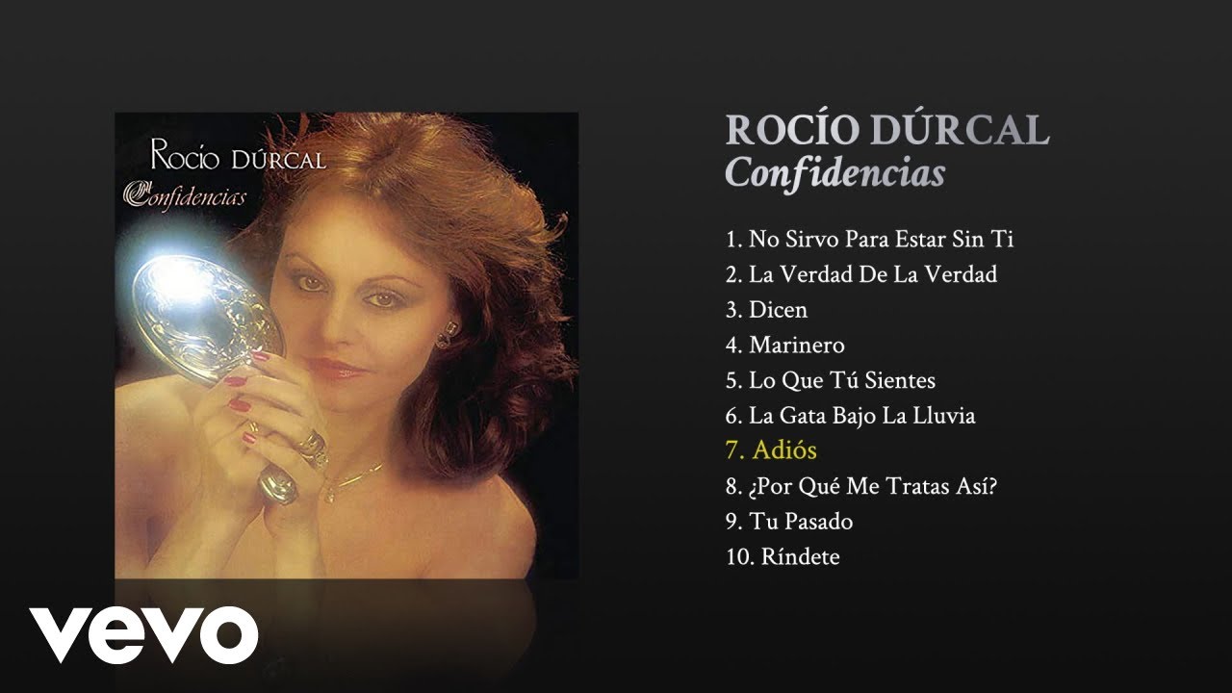Select track 4 Marinero

784,345
